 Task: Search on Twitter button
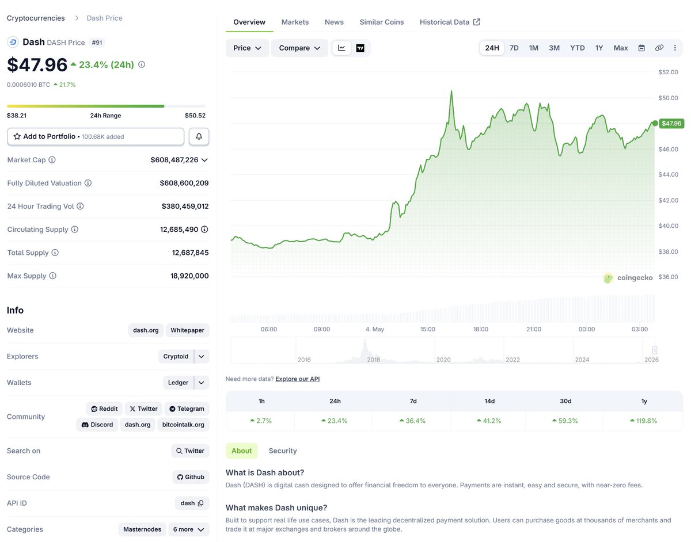coord(190,451)
